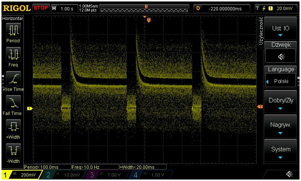Image resolution: width=301 pixels, height=181 pixels.
Task: Click the 1.00MSa/s sample rate text
Action: 89,6
